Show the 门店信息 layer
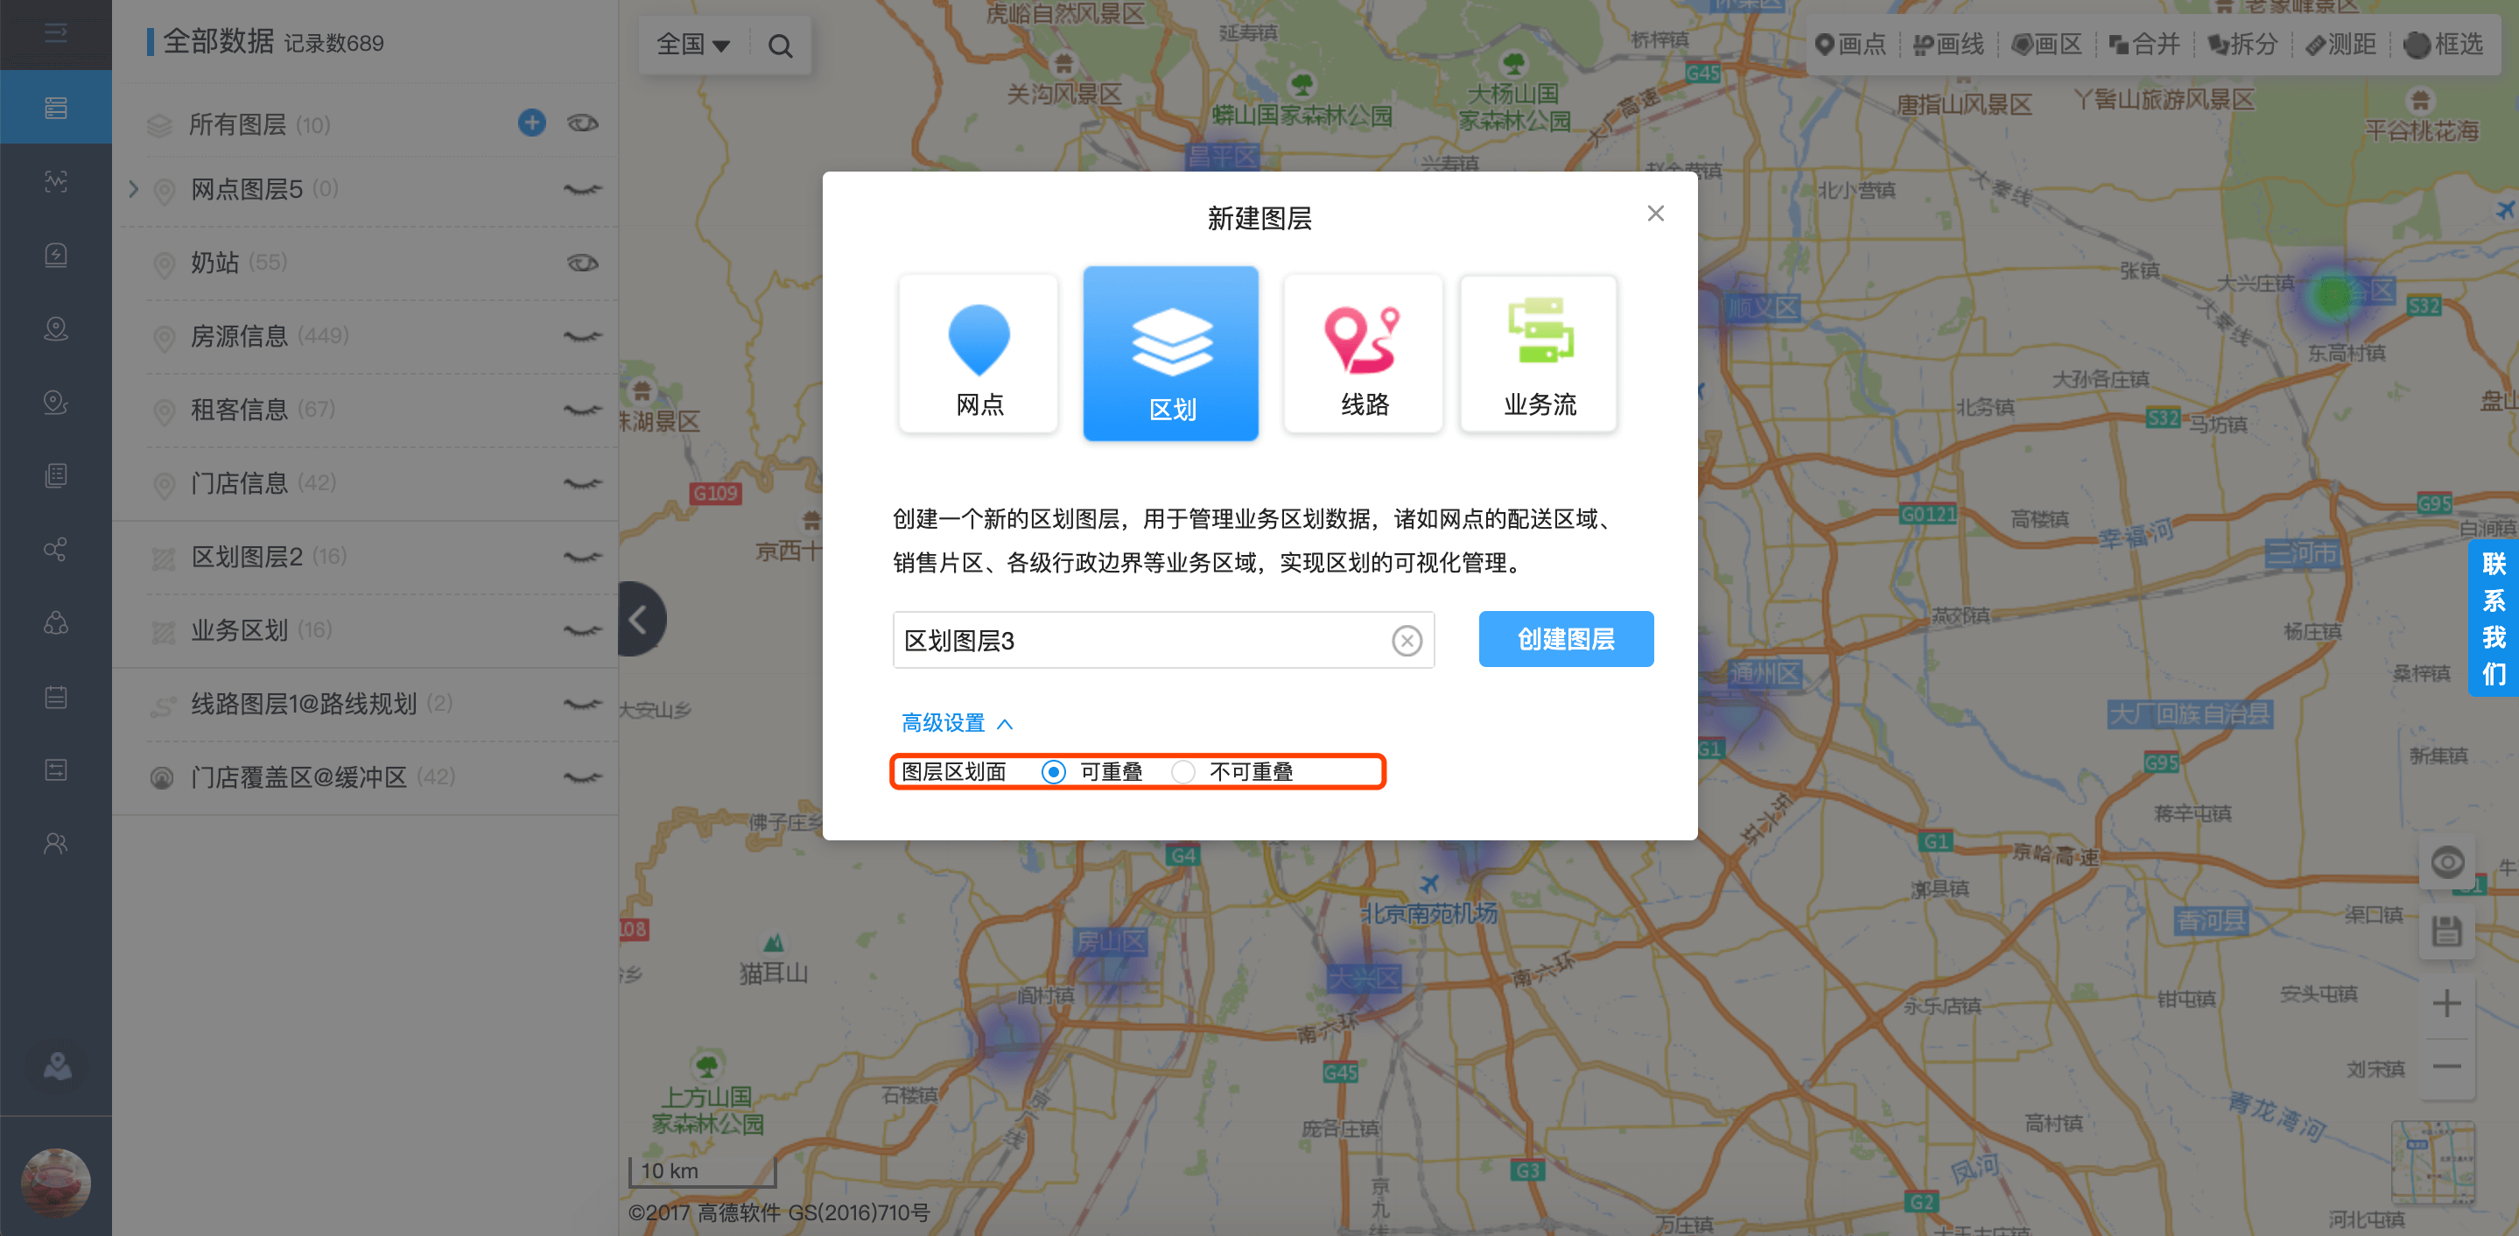The image size is (2519, 1236). tap(583, 483)
